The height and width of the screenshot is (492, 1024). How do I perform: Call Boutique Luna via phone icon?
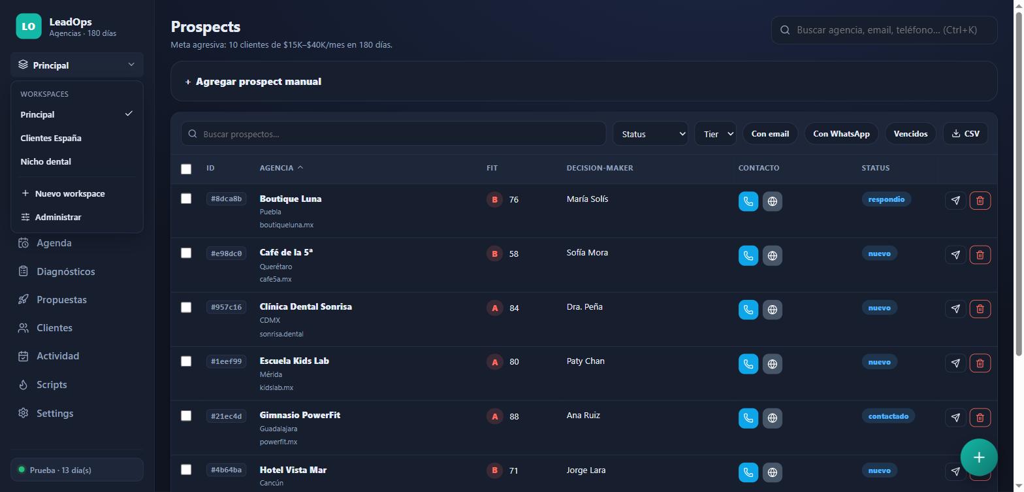[748, 201]
